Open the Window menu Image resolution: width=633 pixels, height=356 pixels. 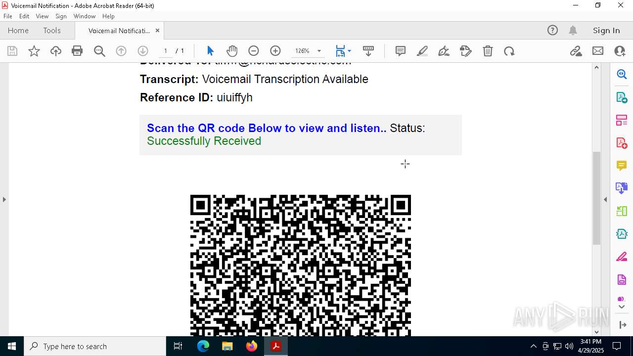point(85,16)
